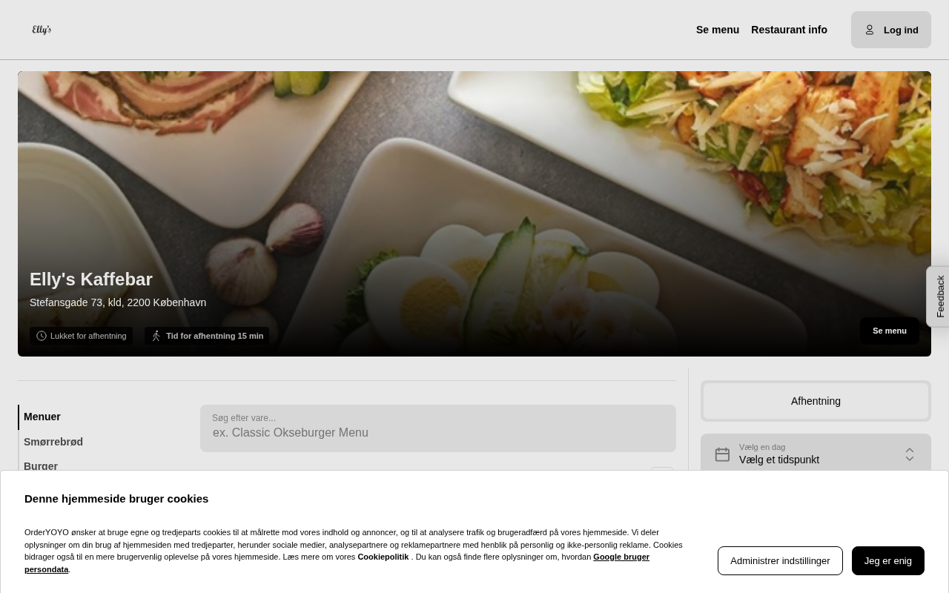Follow the Google bruger persondata link

337,563
